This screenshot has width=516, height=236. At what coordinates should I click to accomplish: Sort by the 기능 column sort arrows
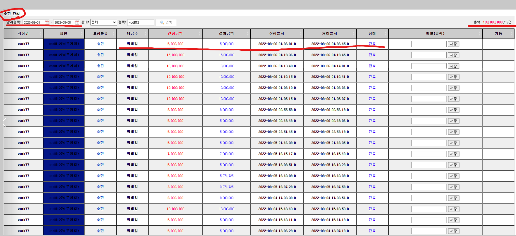(512, 33)
